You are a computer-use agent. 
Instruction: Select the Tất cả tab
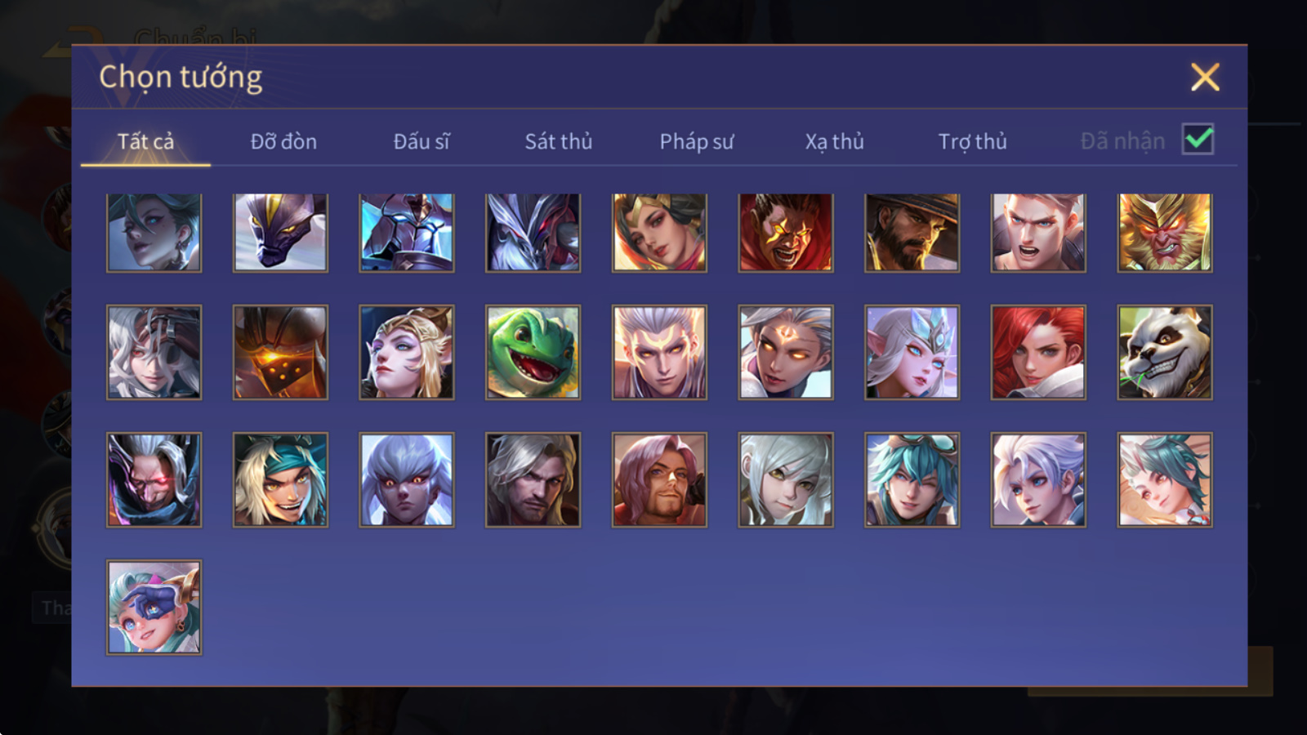pos(145,141)
